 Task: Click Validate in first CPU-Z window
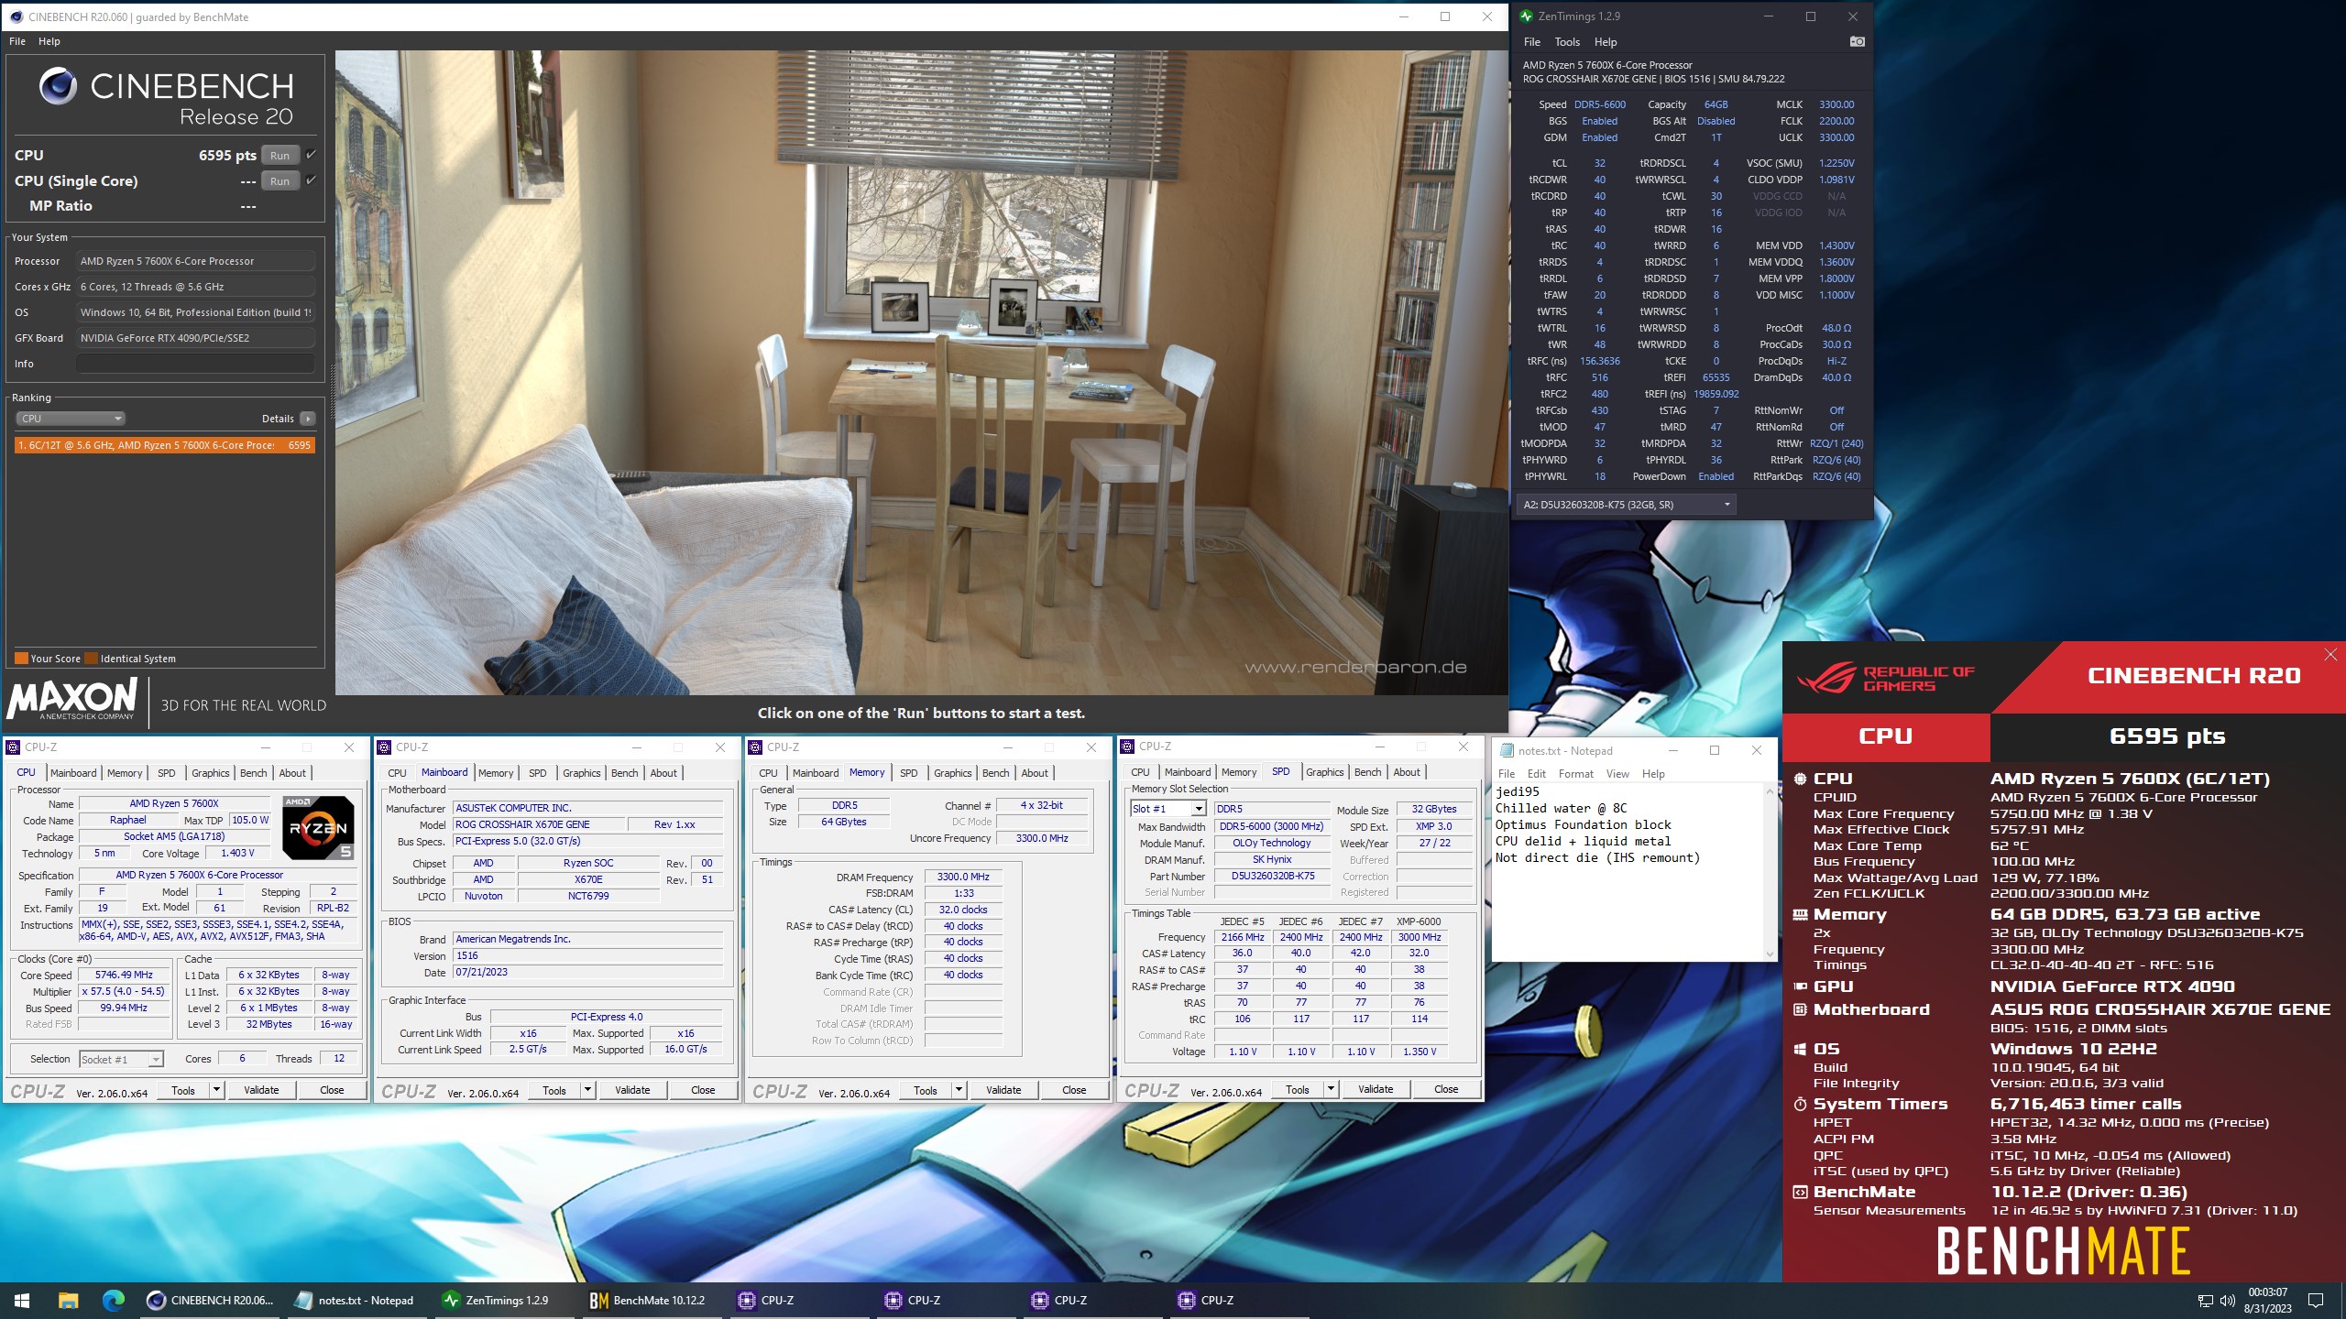coord(261,1090)
